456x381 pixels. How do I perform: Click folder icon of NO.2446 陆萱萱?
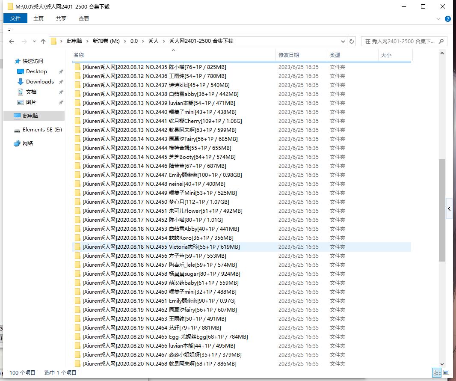click(x=77, y=166)
